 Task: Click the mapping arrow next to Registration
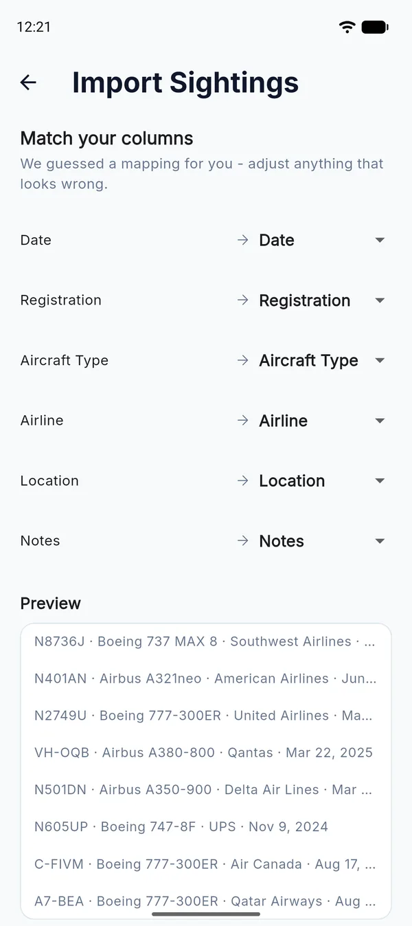(242, 300)
